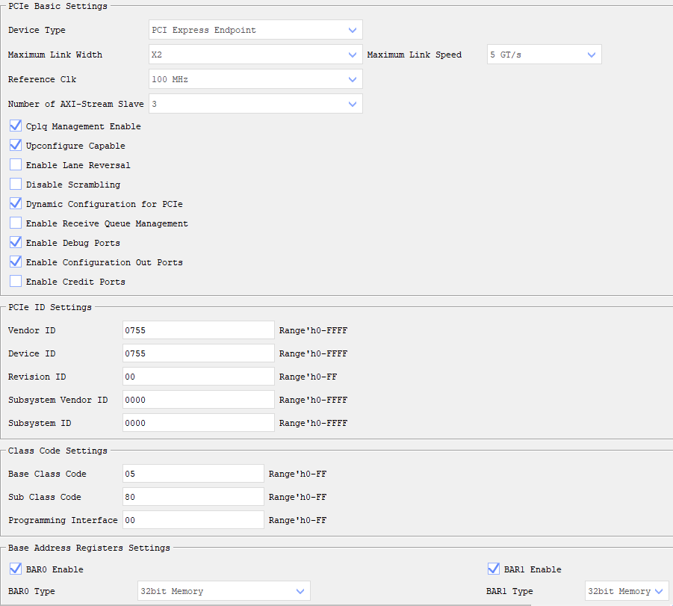Select the Revision ID field

click(198, 377)
